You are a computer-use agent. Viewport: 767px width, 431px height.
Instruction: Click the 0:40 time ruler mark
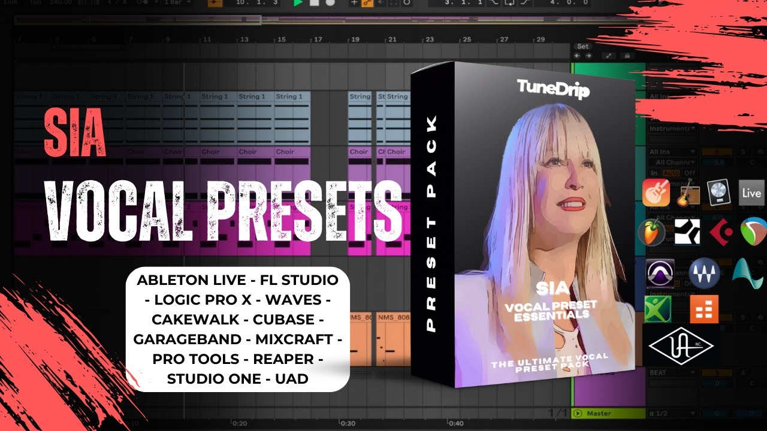tap(456, 423)
